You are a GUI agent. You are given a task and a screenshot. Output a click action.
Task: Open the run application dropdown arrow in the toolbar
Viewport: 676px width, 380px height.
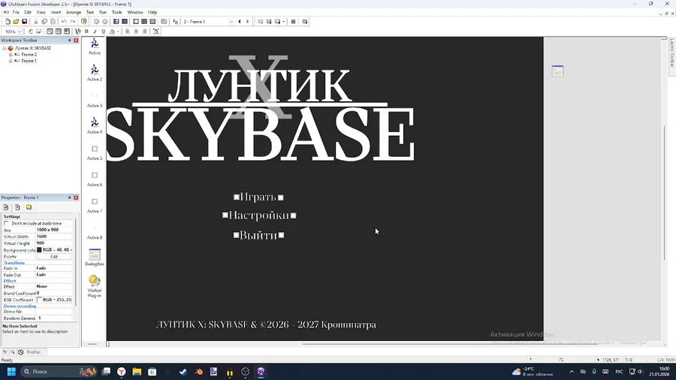click(x=284, y=22)
